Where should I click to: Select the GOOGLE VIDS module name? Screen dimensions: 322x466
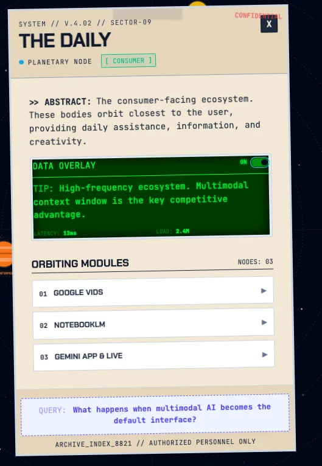point(78,293)
